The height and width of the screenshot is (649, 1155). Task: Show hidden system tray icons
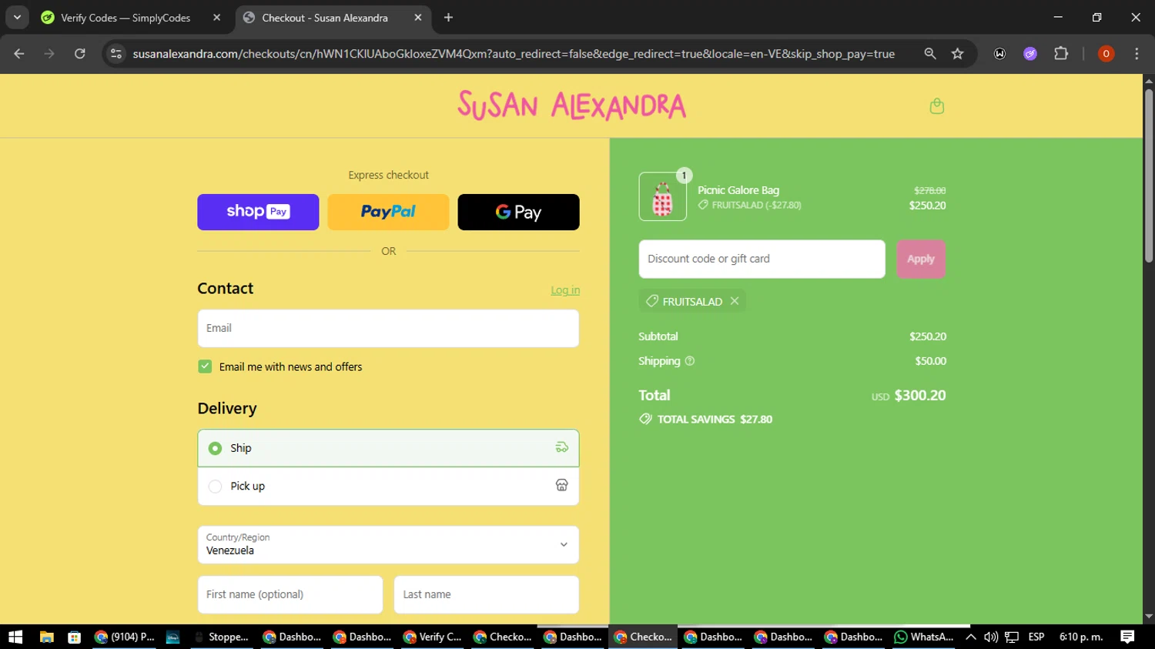[x=970, y=637]
